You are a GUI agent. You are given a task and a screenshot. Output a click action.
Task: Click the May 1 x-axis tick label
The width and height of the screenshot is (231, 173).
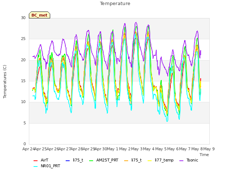click(x=113, y=149)
